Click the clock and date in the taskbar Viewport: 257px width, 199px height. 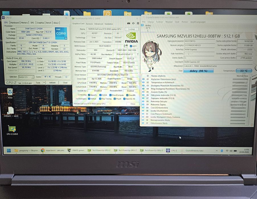pyautogui.click(x=244, y=151)
